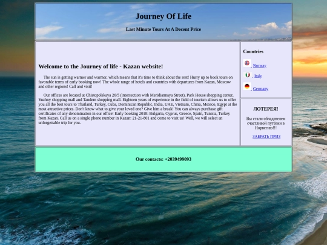Click the Norway flag icon
This screenshot has height=245, width=327.
(247, 63)
